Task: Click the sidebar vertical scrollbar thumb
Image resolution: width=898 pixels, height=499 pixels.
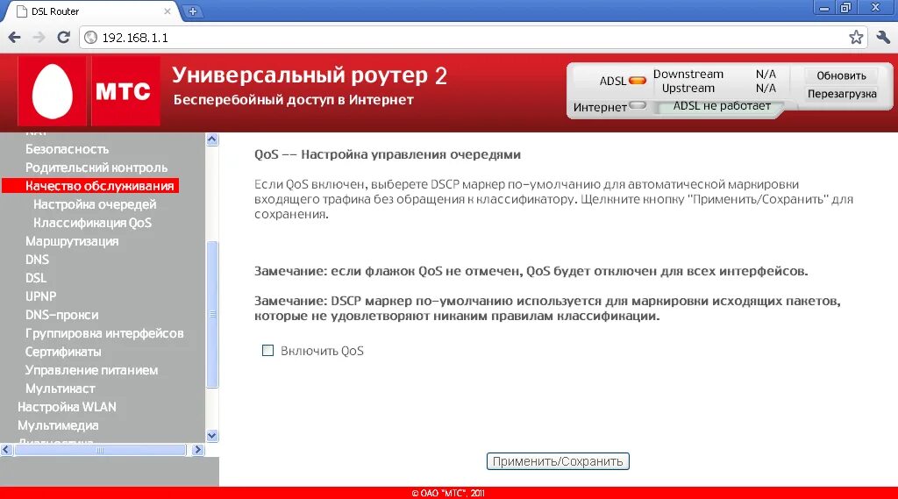Action: point(212,315)
